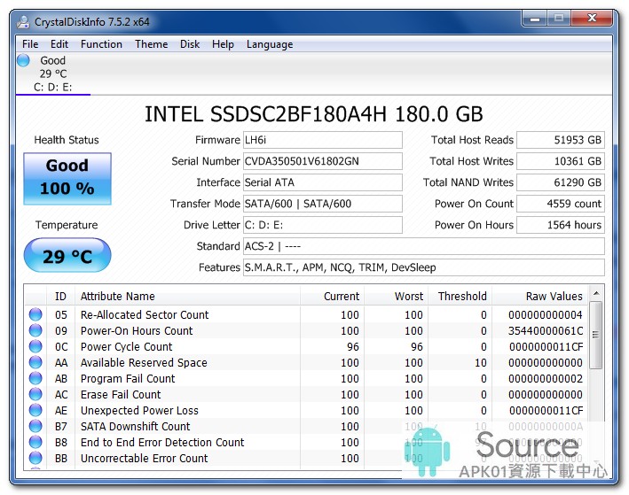This screenshot has height=495, width=629.
Task: Click the 29 °C temperature button
Action: pos(67,256)
